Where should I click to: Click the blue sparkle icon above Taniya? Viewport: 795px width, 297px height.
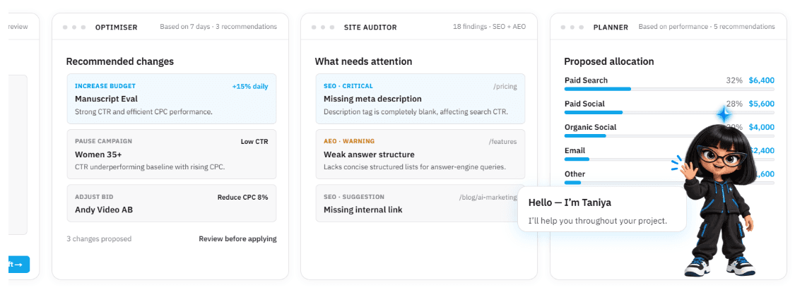tap(723, 115)
